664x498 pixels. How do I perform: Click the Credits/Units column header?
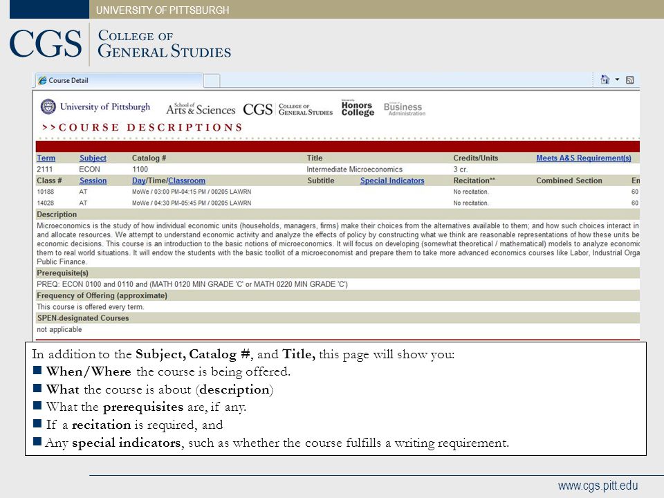[476, 158]
